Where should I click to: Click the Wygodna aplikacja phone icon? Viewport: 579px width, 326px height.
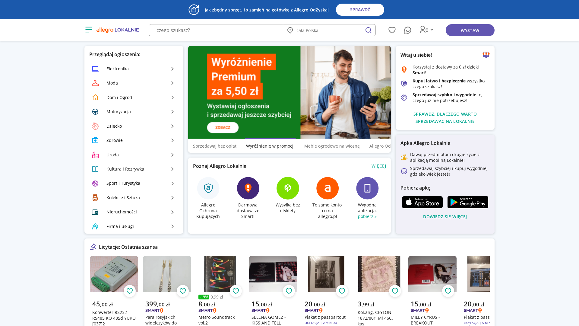pos(367,188)
